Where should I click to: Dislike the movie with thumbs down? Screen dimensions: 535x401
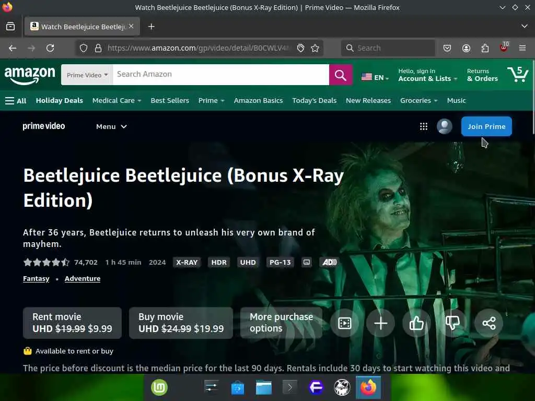point(452,323)
